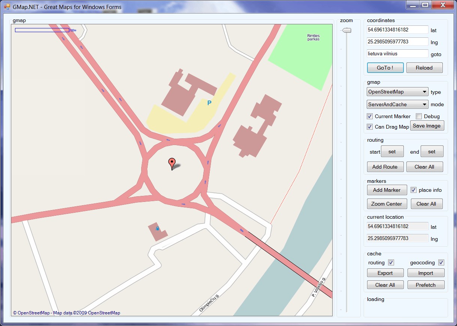
Task: Open the OpenStreetMap type dropdown
Action: 397,92
